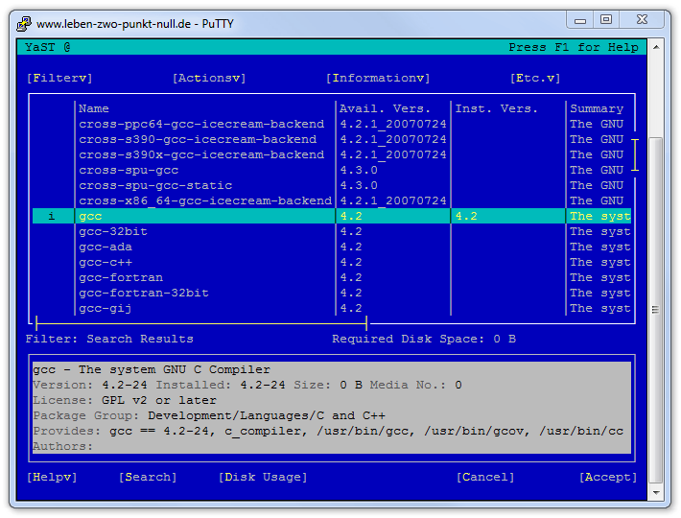Open the PuTTY icon system menu

coord(24,23)
